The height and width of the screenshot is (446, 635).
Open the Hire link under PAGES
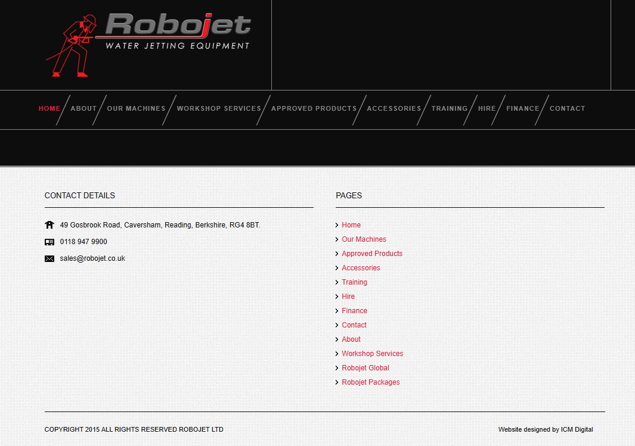tap(348, 296)
